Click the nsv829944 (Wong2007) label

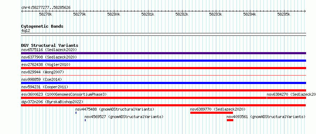point(43,72)
